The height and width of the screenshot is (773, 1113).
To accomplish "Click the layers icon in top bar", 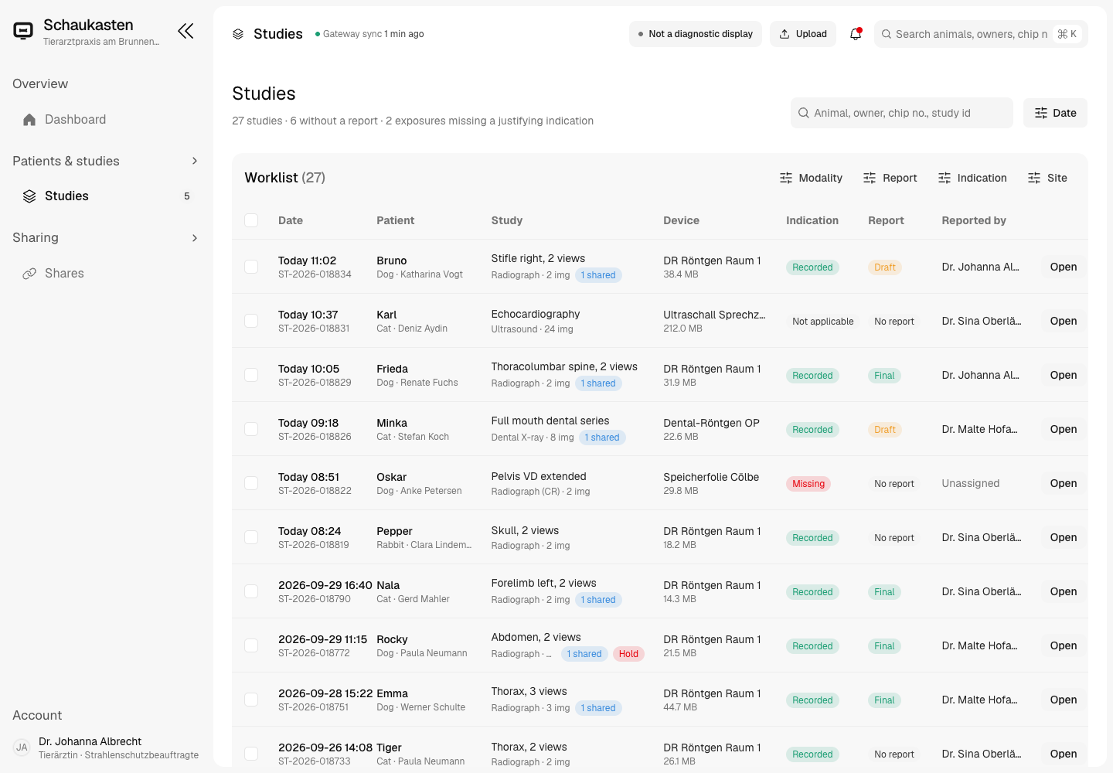I will tap(238, 34).
